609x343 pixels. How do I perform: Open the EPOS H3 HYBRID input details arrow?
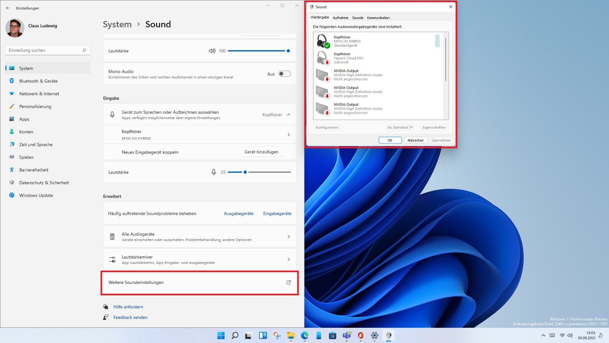288,135
